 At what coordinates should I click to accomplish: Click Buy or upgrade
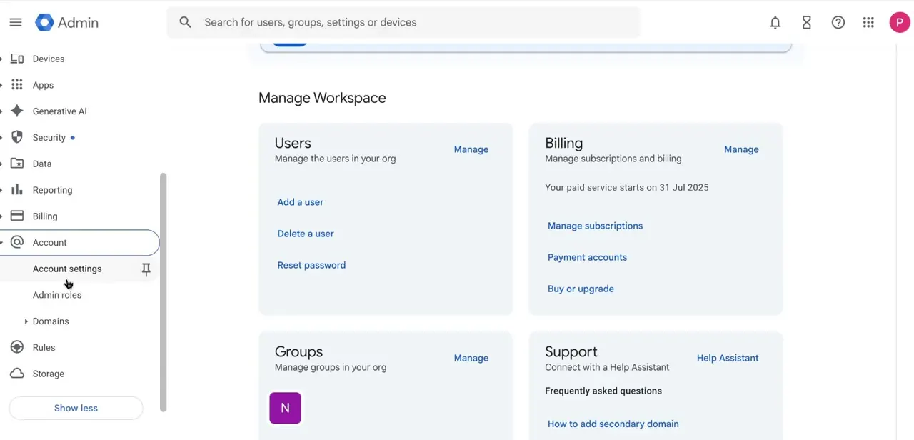coord(581,289)
